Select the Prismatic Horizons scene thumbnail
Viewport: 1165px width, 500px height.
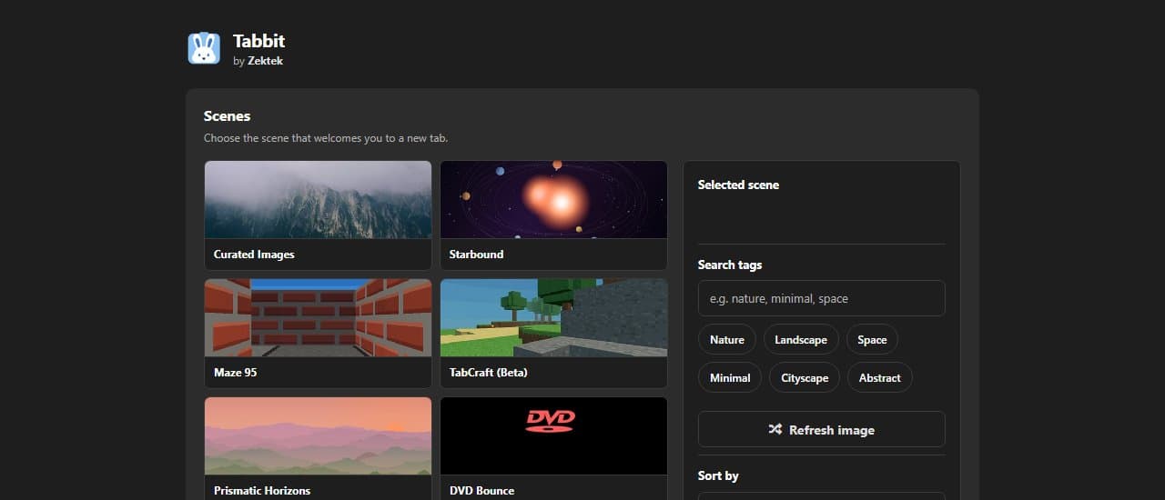click(x=318, y=436)
